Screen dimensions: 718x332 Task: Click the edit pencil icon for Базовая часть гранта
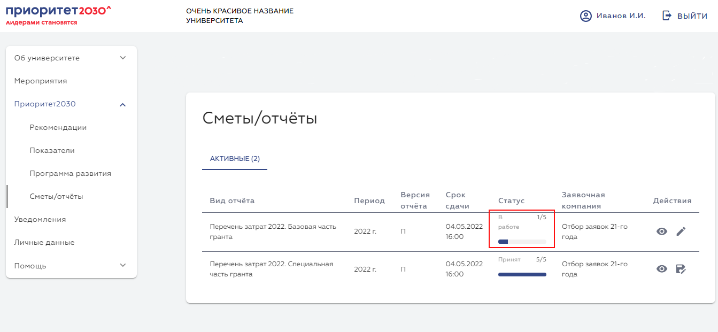[x=681, y=231]
